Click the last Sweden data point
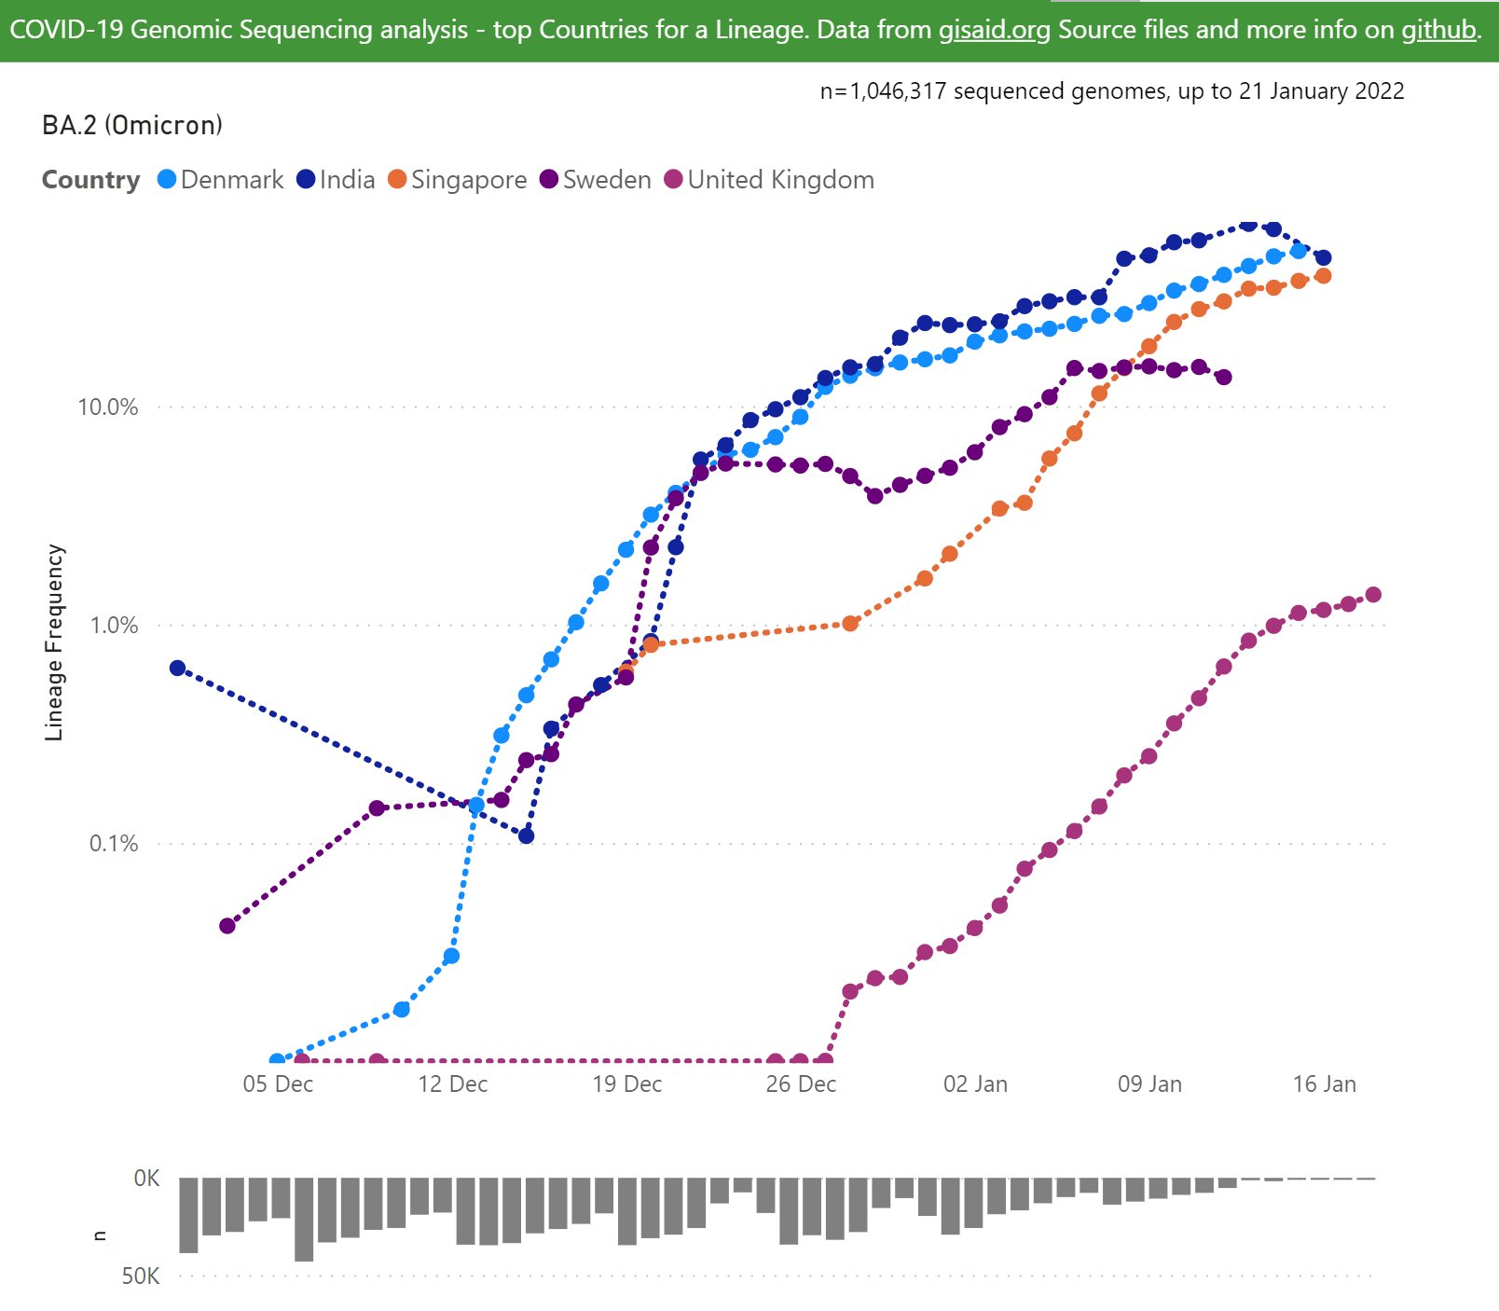Image resolution: width=1499 pixels, height=1311 pixels. coord(1223,377)
